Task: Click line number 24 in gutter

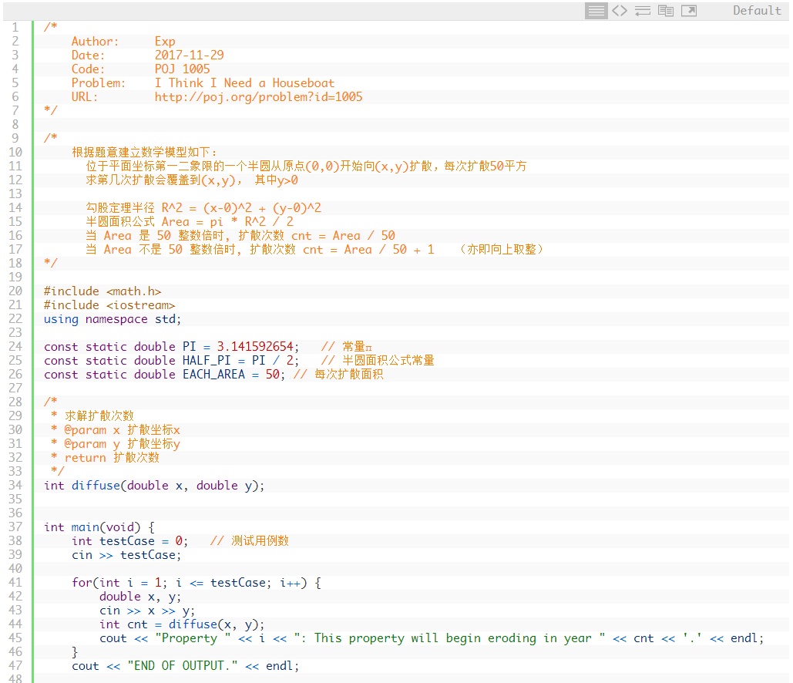Action: [15, 347]
